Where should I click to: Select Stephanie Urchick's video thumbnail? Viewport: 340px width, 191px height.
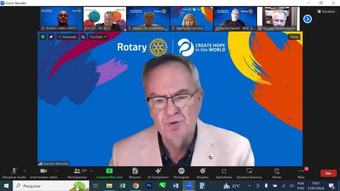click(192, 19)
